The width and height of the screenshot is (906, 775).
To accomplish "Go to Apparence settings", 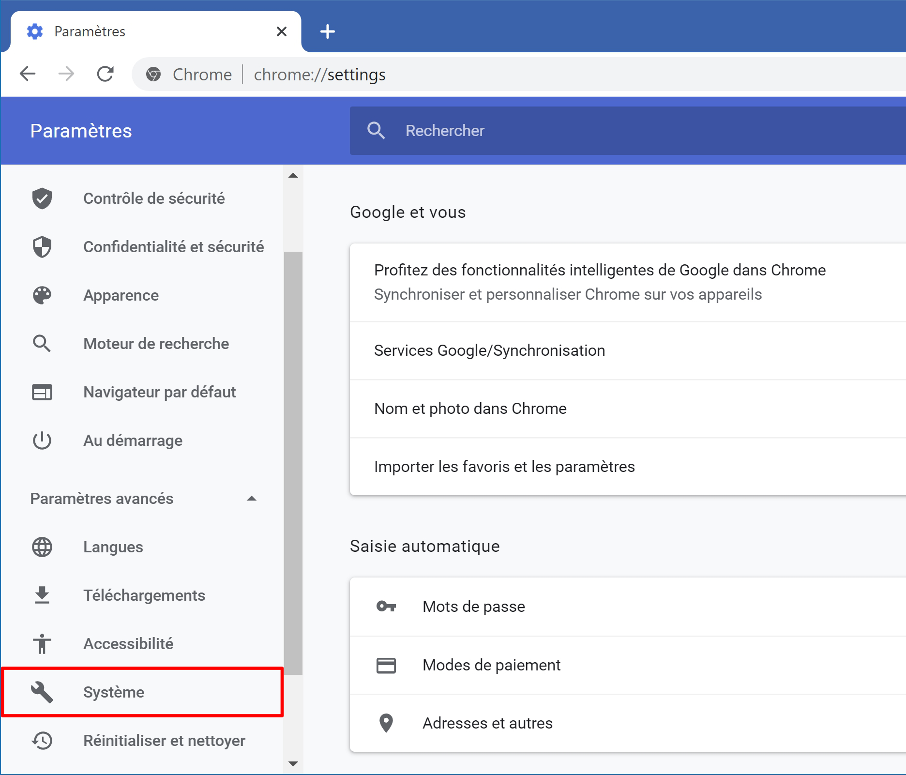I will pyautogui.click(x=142, y=295).
